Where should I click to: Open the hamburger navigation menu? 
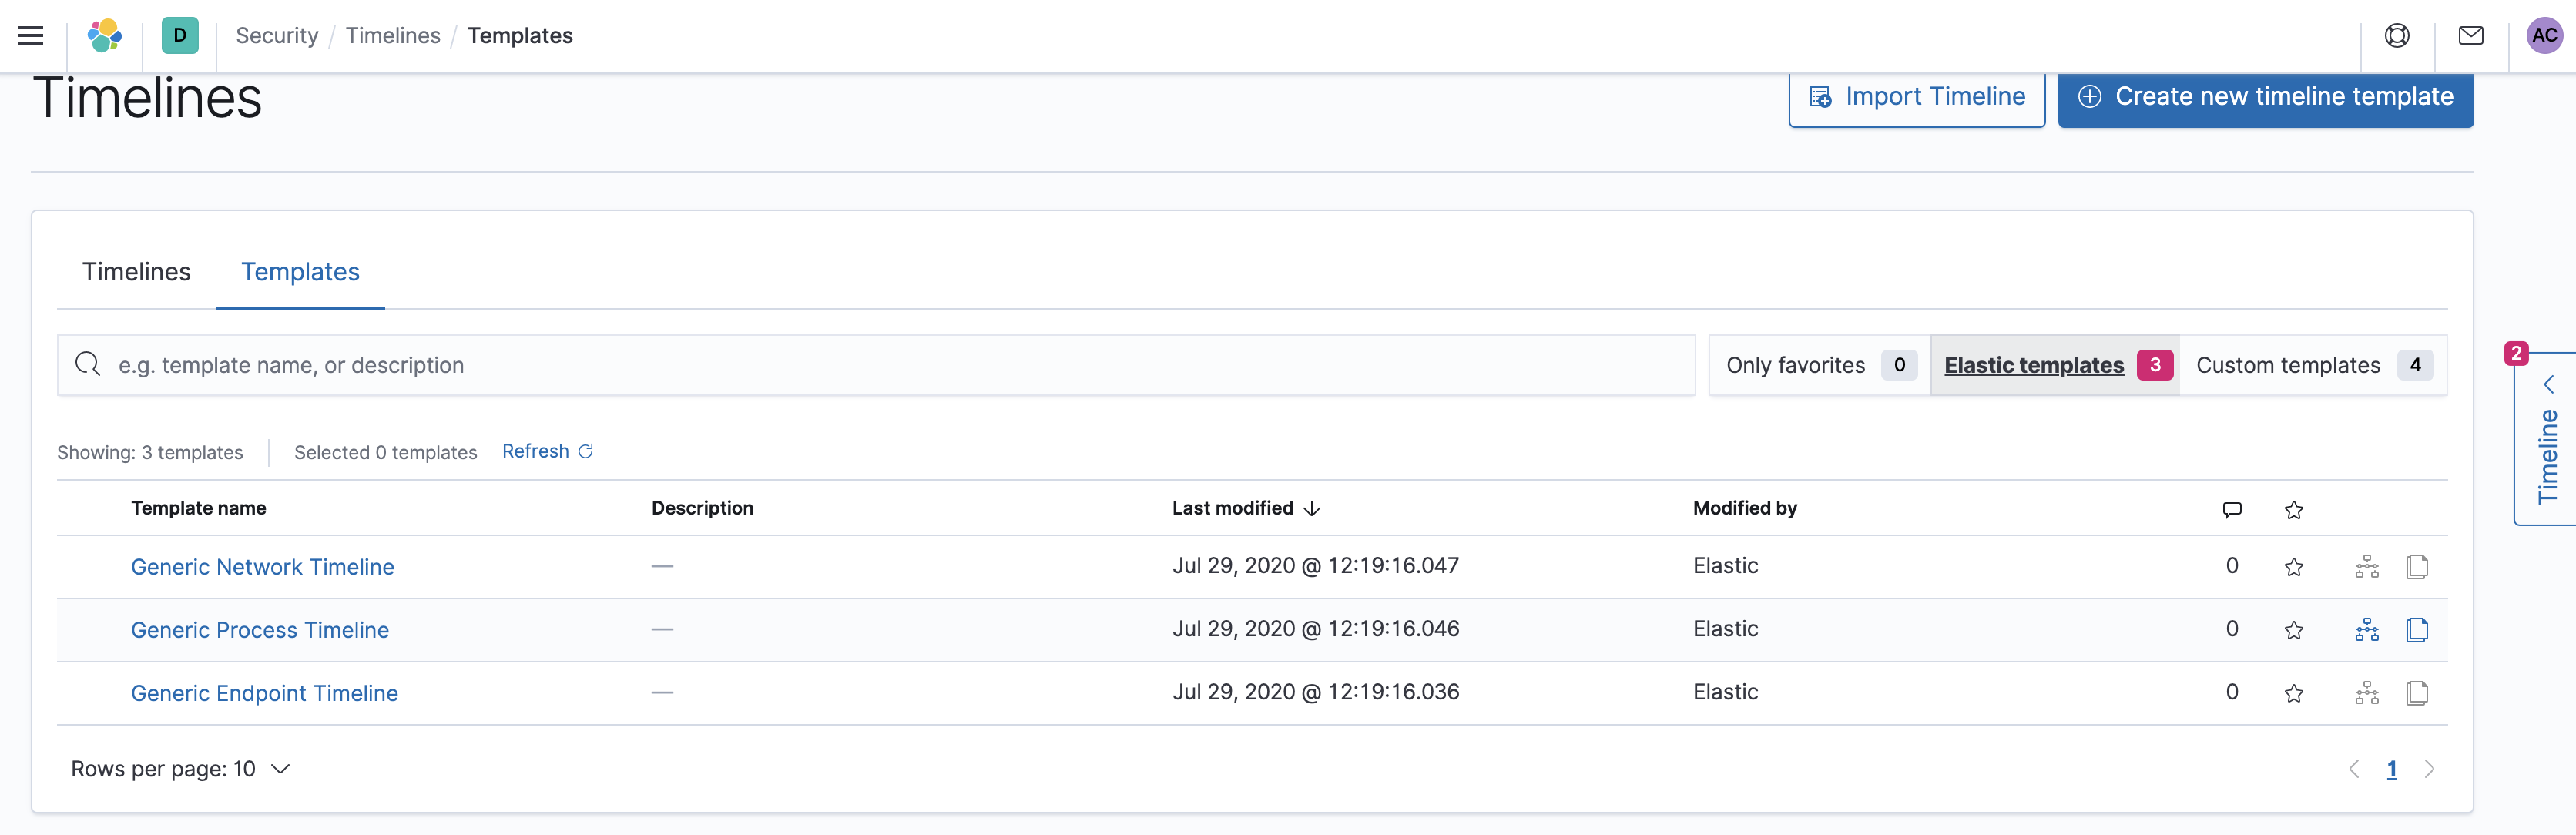[x=31, y=36]
